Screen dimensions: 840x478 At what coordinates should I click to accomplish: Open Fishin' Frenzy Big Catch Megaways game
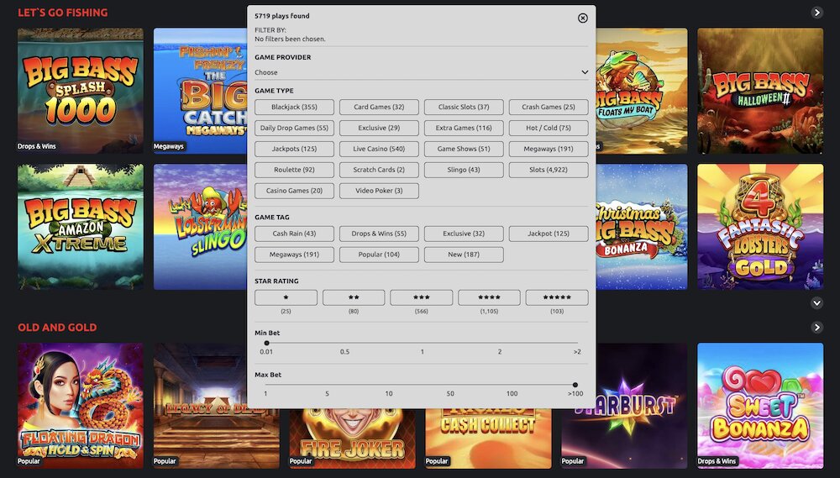pyautogui.click(x=201, y=91)
